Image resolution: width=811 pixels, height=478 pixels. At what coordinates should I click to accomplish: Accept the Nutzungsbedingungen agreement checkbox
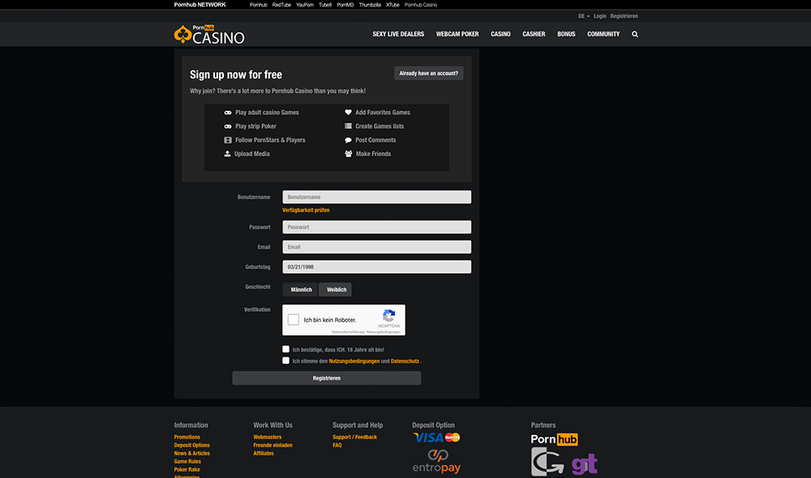point(286,361)
